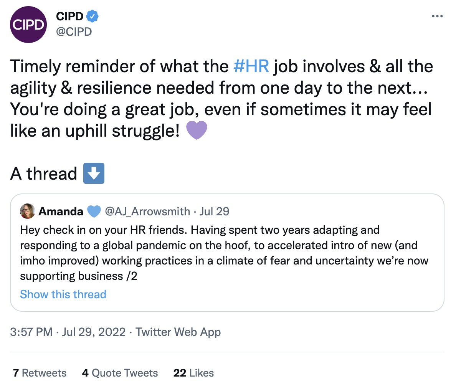Click the @CIPD handle under the name

[74, 31]
